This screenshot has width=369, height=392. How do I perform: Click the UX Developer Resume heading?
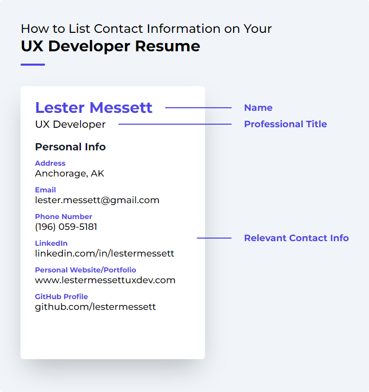tap(110, 46)
